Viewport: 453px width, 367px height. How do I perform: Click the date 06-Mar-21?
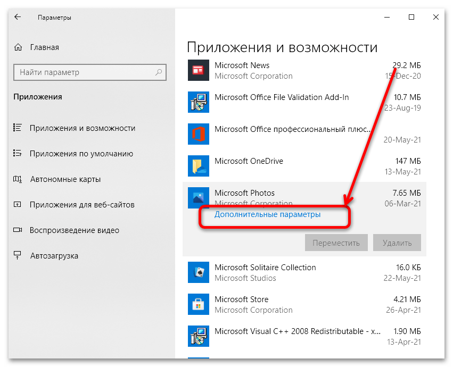[x=403, y=204]
